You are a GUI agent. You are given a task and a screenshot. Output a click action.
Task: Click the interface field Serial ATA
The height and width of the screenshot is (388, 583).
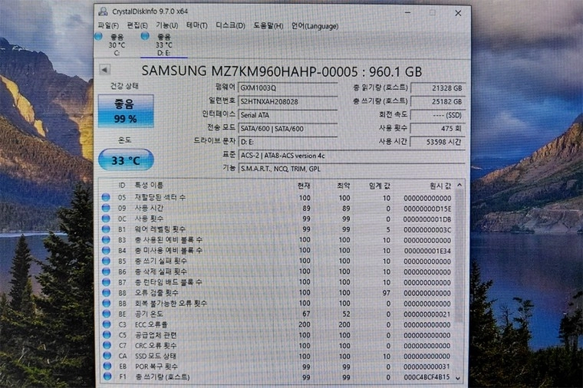[x=288, y=115]
